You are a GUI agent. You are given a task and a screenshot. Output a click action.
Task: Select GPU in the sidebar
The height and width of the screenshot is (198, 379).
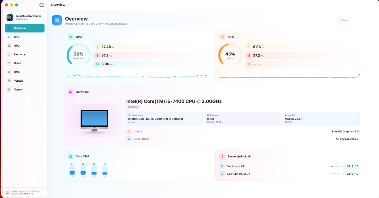click(x=25, y=46)
